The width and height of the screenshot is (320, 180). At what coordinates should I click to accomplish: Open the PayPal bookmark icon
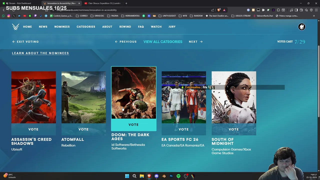(x=40, y=16)
